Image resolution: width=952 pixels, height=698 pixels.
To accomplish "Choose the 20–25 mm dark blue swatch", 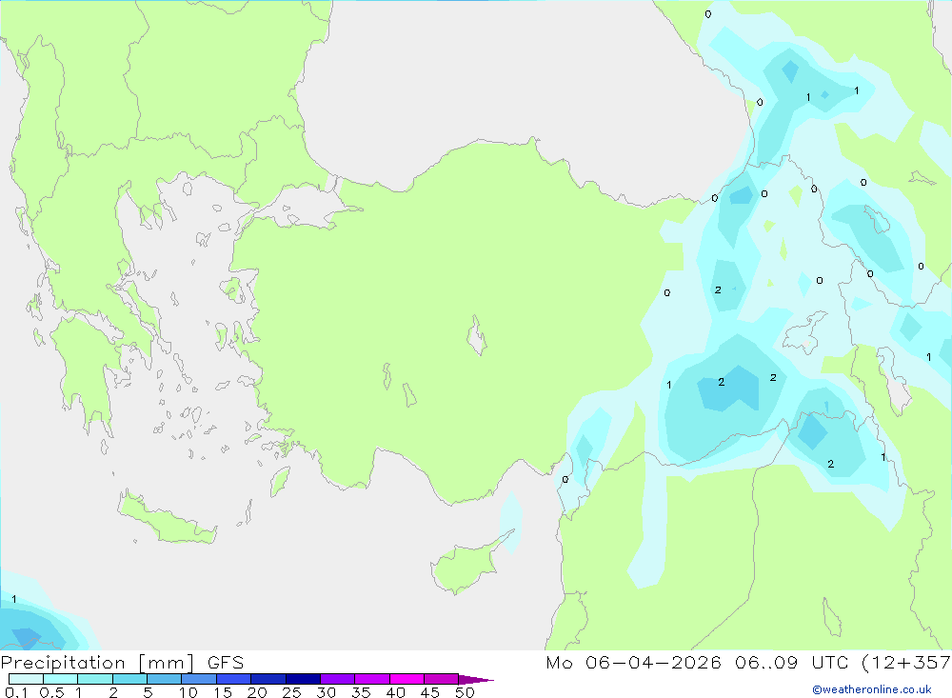I will (x=268, y=679).
